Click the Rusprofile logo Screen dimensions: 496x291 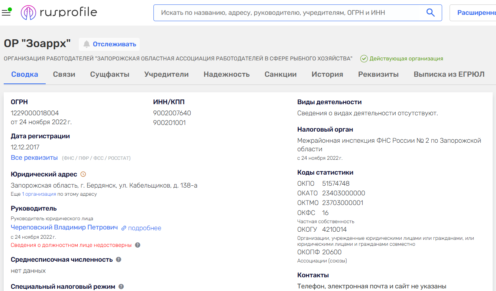click(x=59, y=12)
